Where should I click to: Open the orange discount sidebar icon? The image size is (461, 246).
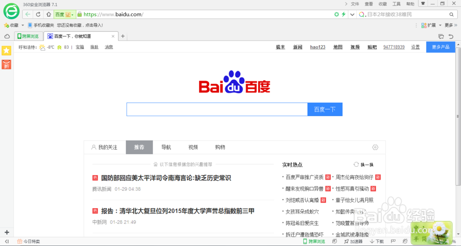(x=6, y=64)
